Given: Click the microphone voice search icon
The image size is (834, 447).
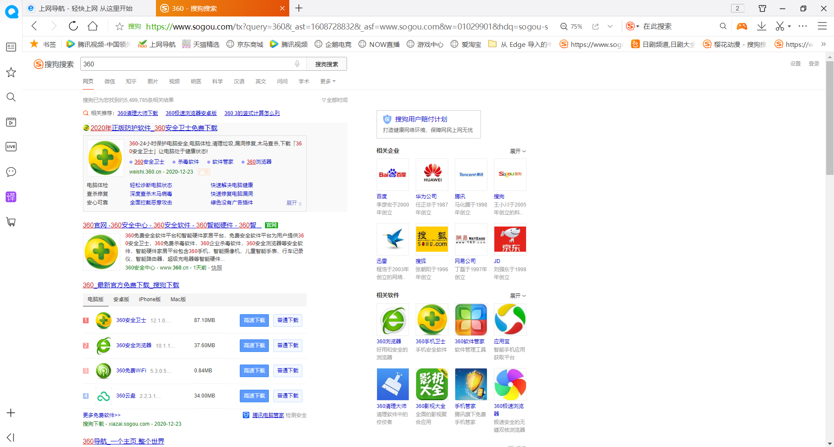Looking at the screenshot, I should coord(297,64).
